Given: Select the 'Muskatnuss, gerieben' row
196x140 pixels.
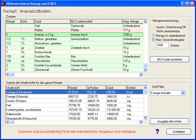Looking at the screenshot, I should [74, 43].
